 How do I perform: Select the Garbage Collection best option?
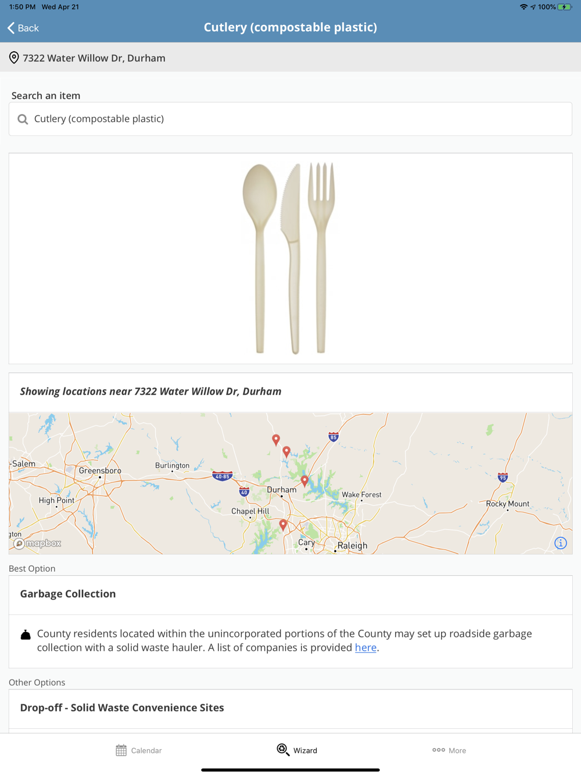coord(68,594)
